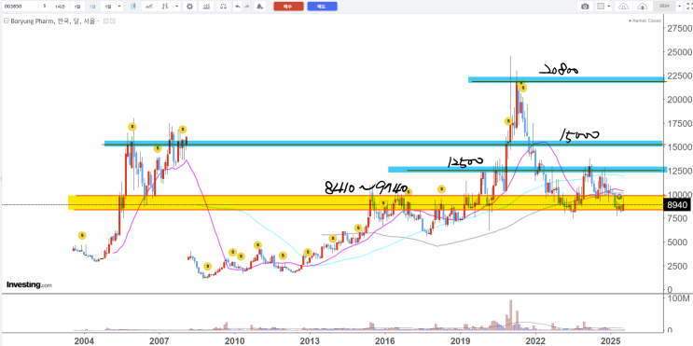Click the 2022 label on the time axis
693x346 pixels.
point(535,340)
